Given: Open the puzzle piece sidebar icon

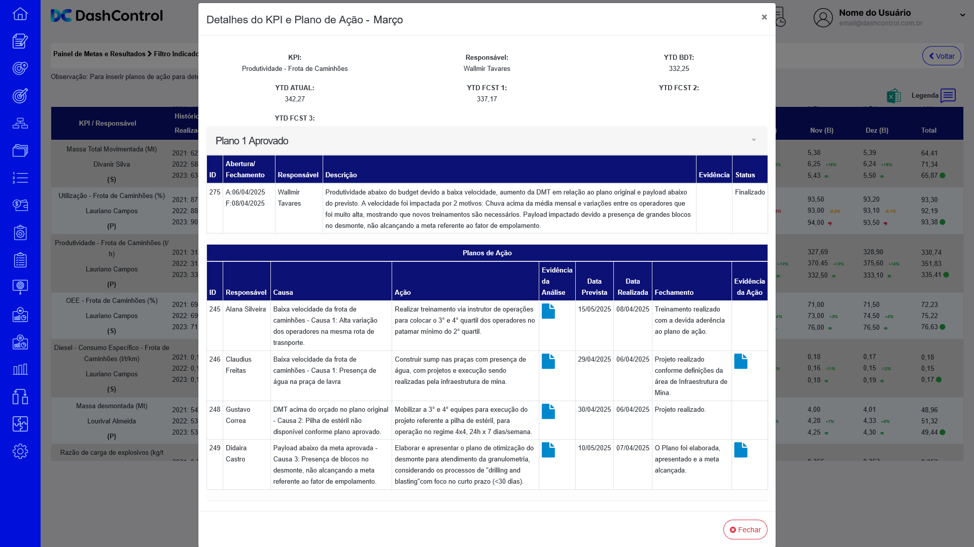Looking at the screenshot, I should [x=20, y=424].
